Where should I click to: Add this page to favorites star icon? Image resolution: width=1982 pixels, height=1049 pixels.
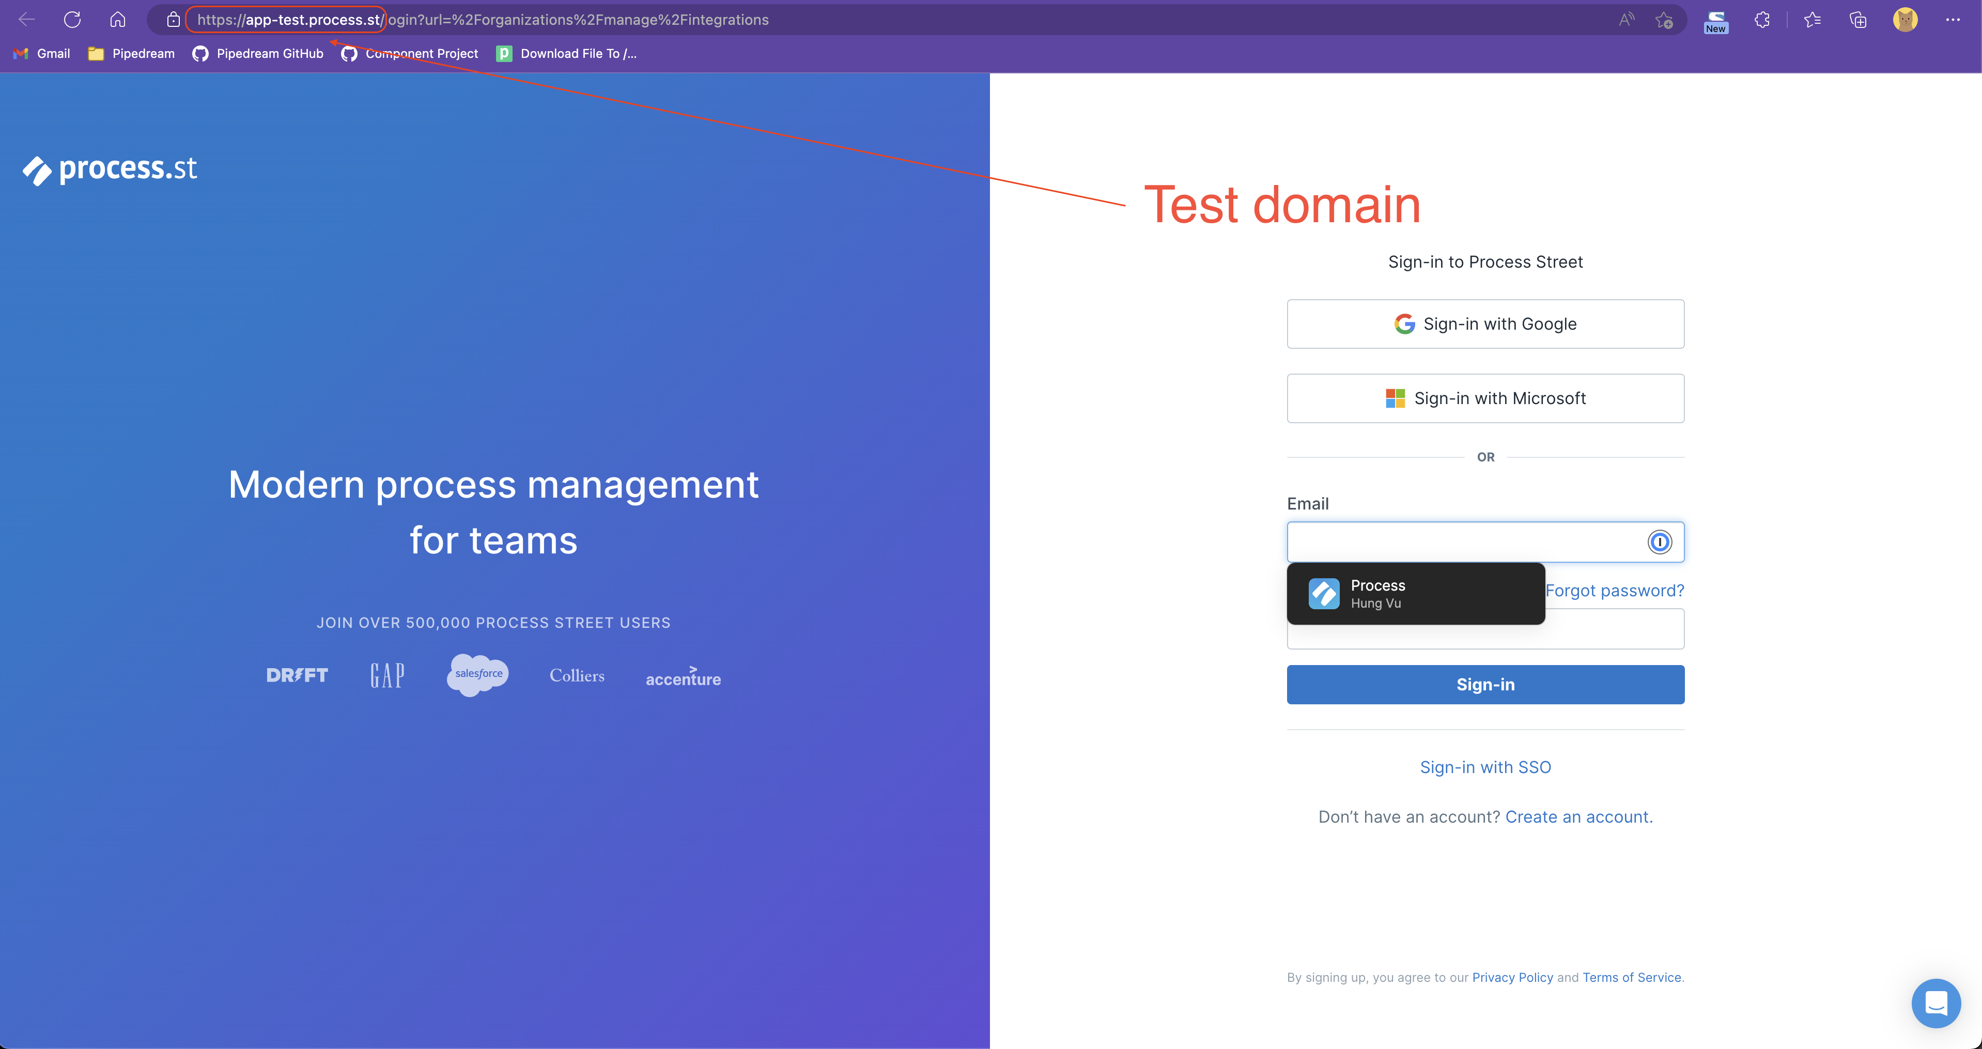tap(1664, 19)
